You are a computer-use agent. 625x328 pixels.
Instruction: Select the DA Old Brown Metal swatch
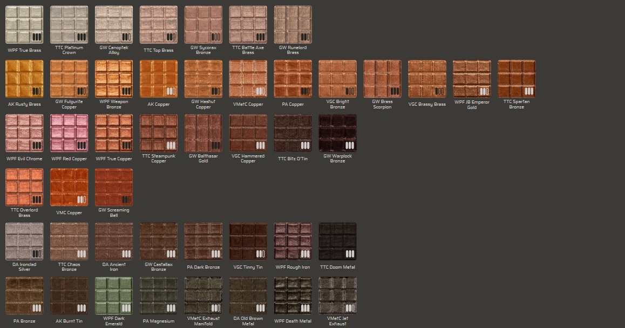(x=248, y=296)
